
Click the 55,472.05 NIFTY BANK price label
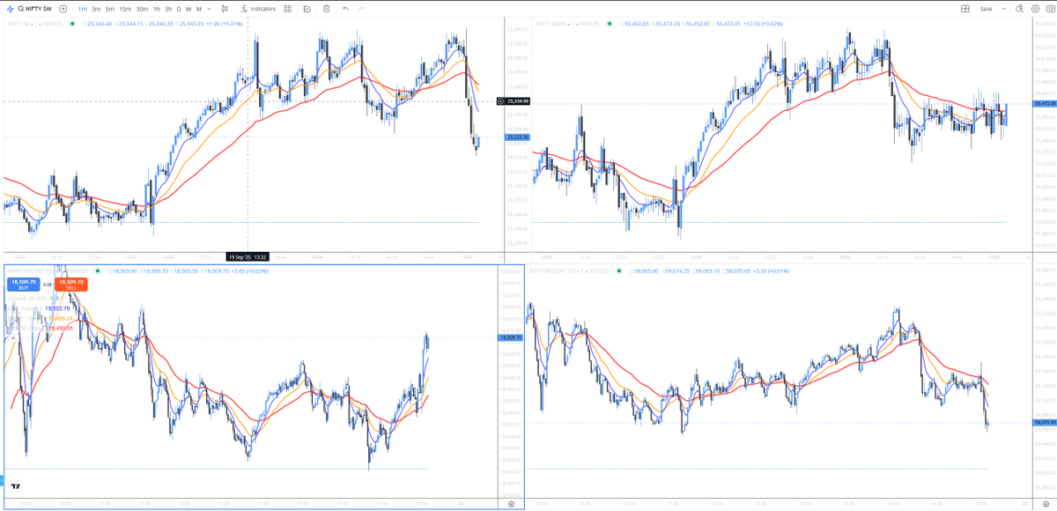(1046, 104)
